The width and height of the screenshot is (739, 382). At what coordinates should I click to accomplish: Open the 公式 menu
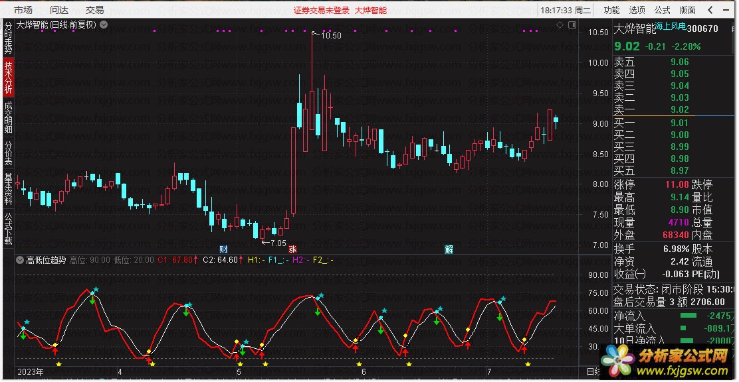pos(662,10)
